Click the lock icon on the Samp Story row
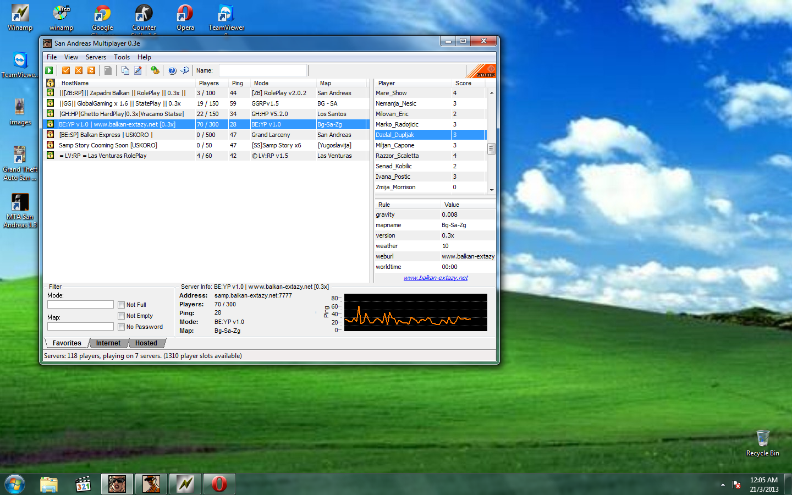The height and width of the screenshot is (495, 792). click(50, 145)
